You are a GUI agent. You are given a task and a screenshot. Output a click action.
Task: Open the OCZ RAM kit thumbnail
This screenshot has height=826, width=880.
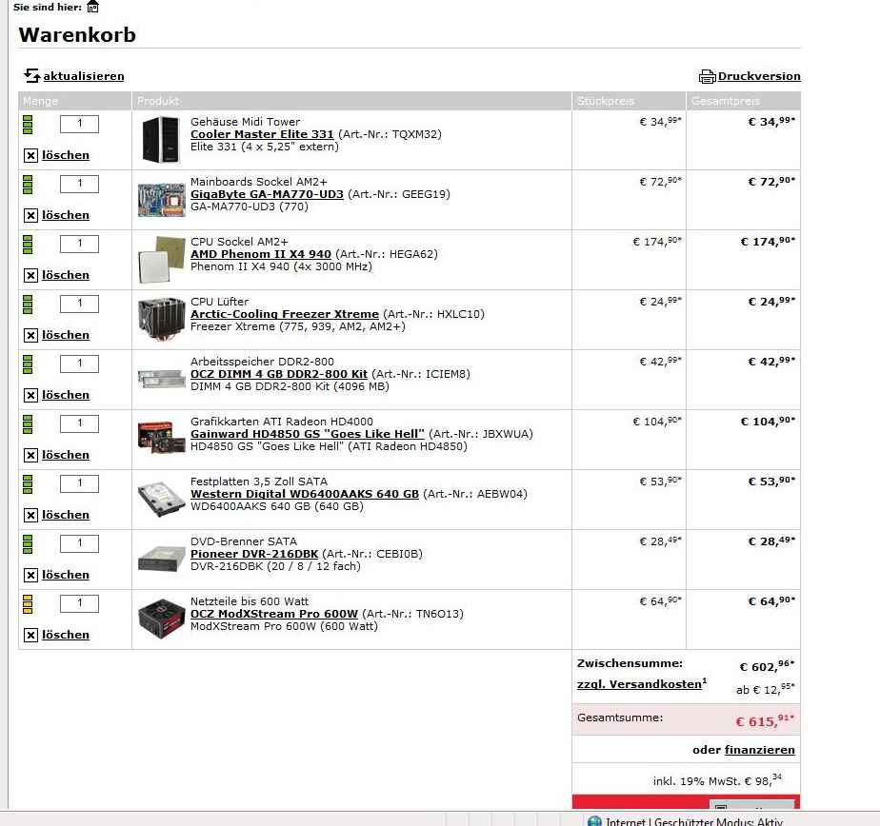coord(162,379)
